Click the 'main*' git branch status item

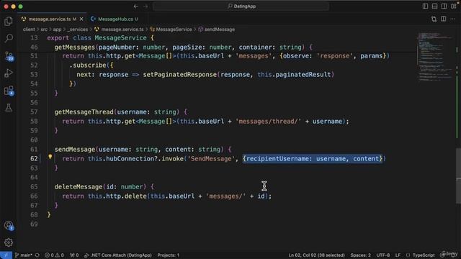tap(24, 255)
